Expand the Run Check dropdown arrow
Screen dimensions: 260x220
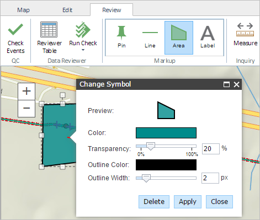tap(83, 50)
